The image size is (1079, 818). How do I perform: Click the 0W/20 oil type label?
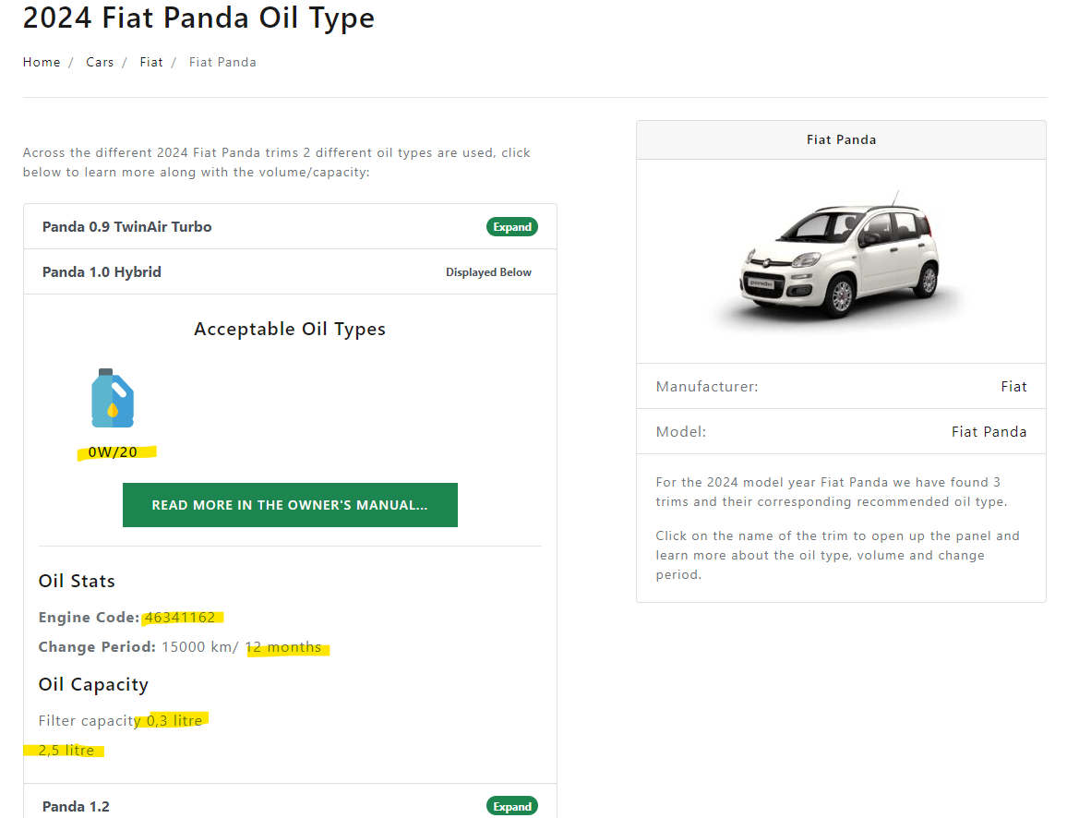pyautogui.click(x=113, y=452)
